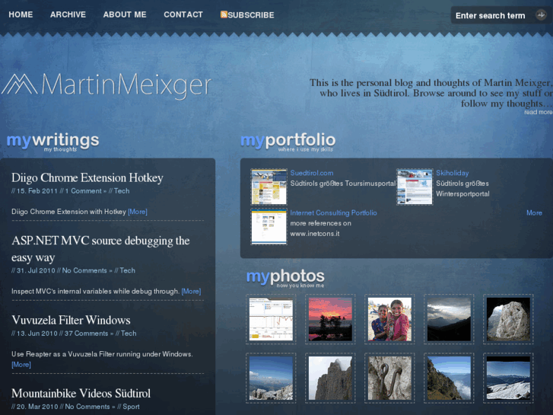Open the cave opening rock photo
This screenshot has height=415, width=553.
pyautogui.click(x=508, y=319)
